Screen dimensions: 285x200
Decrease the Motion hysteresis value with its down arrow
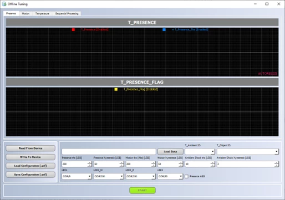coord(181,166)
